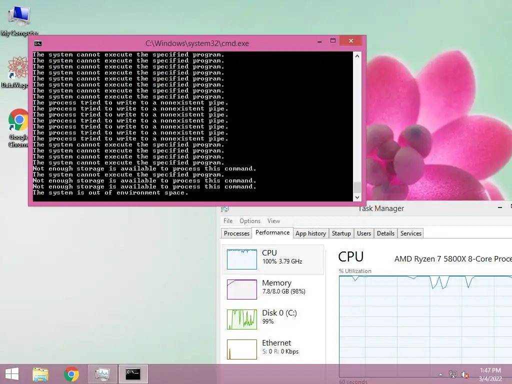Click the AMD Ryzen 7 5800X label

pyautogui.click(x=453, y=259)
